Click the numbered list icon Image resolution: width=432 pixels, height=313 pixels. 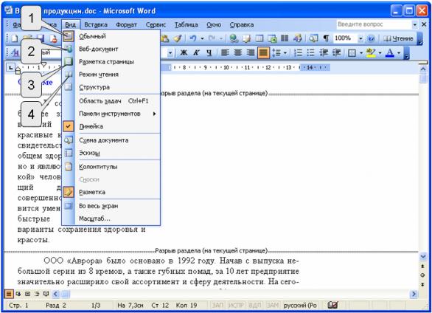coord(298,52)
